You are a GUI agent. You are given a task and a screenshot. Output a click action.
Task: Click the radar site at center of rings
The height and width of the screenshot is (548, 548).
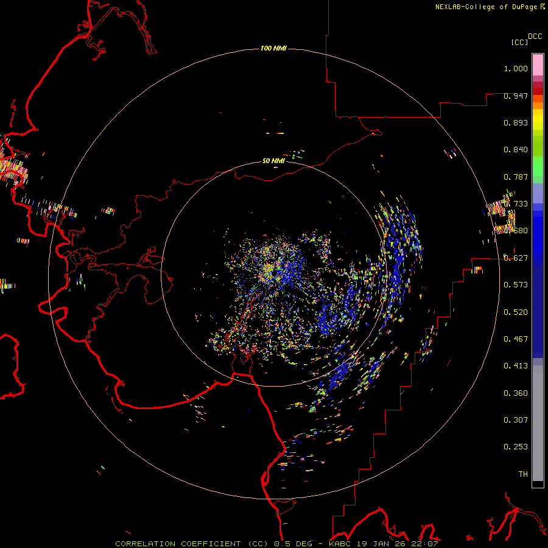tap(274, 273)
